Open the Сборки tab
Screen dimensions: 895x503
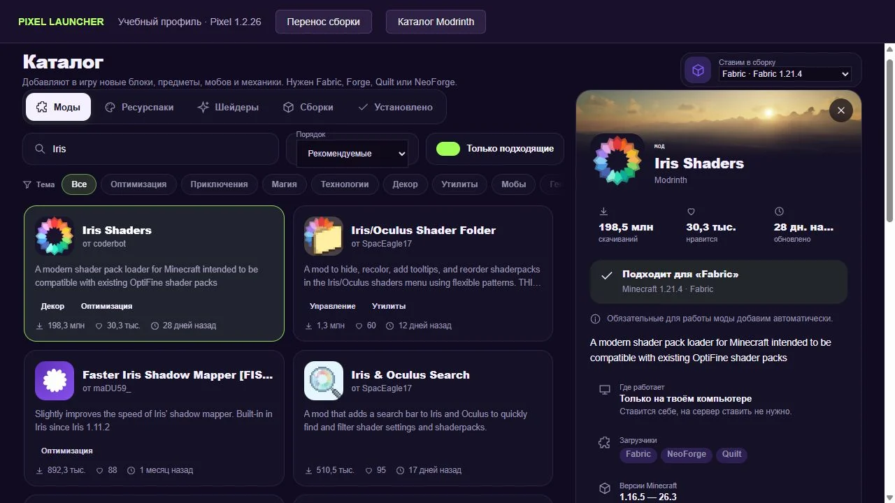pos(308,107)
